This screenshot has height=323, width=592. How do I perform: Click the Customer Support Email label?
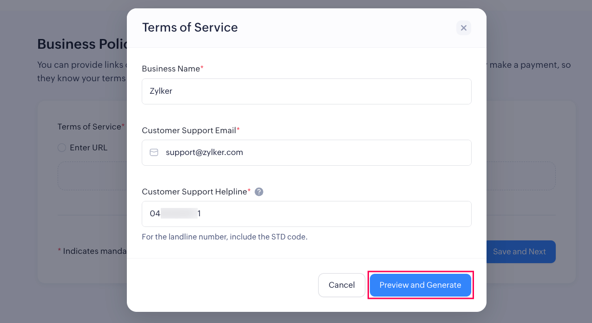tap(189, 130)
